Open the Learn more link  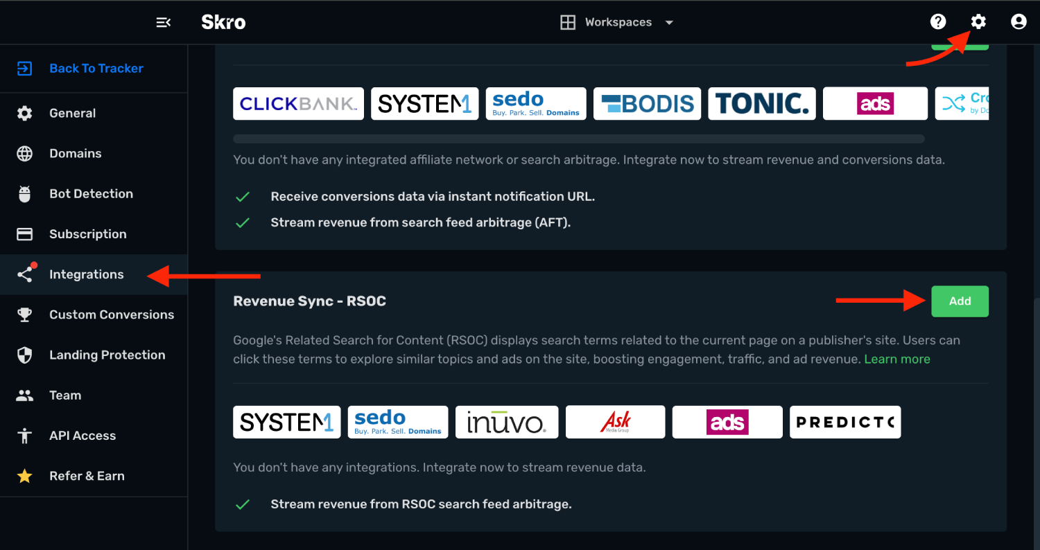(x=897, y=359)
